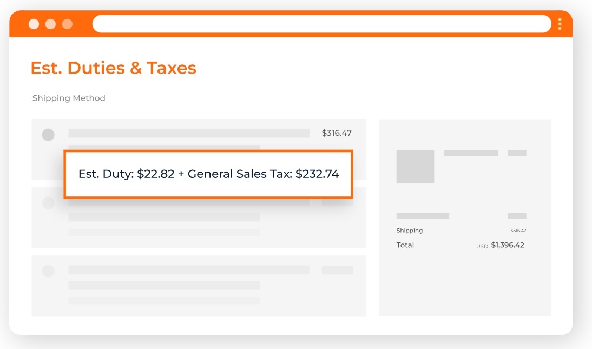The width and height of the screenshot is (592, 349).
Task: Click the "Shipping Method" label
Action: (x=69, y=98)
